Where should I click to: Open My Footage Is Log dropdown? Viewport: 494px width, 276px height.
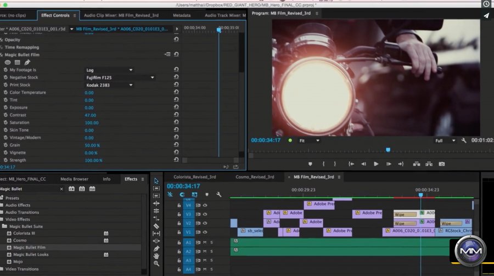pos(109,70)
